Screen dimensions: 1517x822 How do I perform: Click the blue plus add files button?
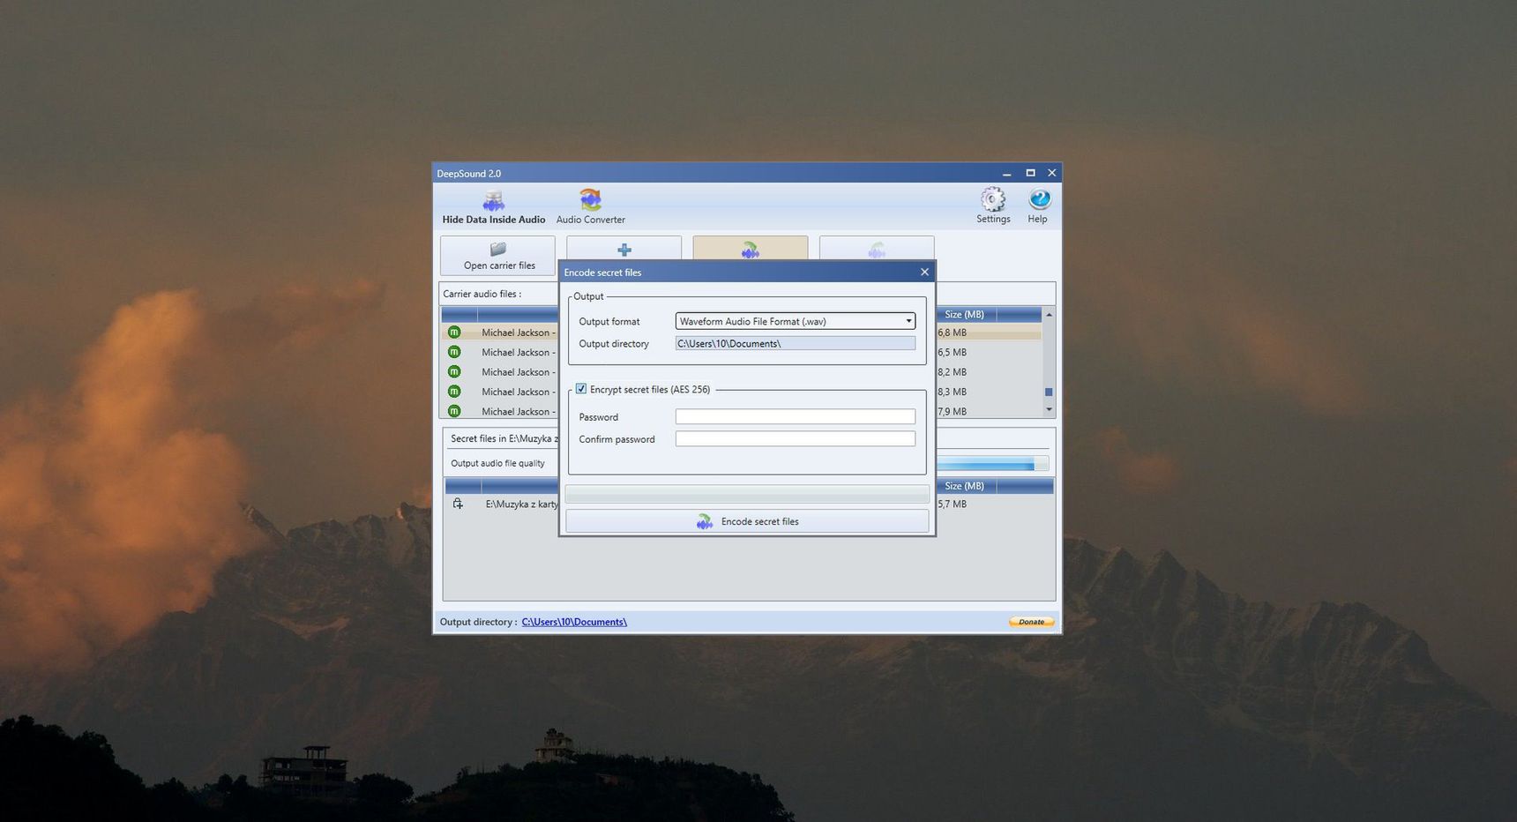tap(624, 249)
